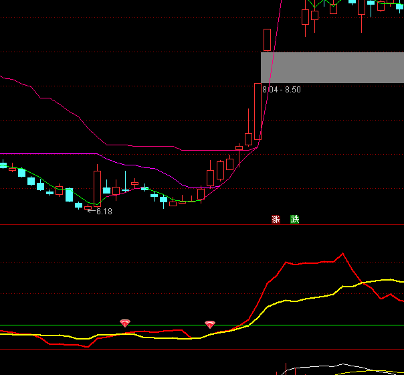Select the red candle above the gray gap
The width and height of the screenshot is (404, 375).
[x=268, y=40]
